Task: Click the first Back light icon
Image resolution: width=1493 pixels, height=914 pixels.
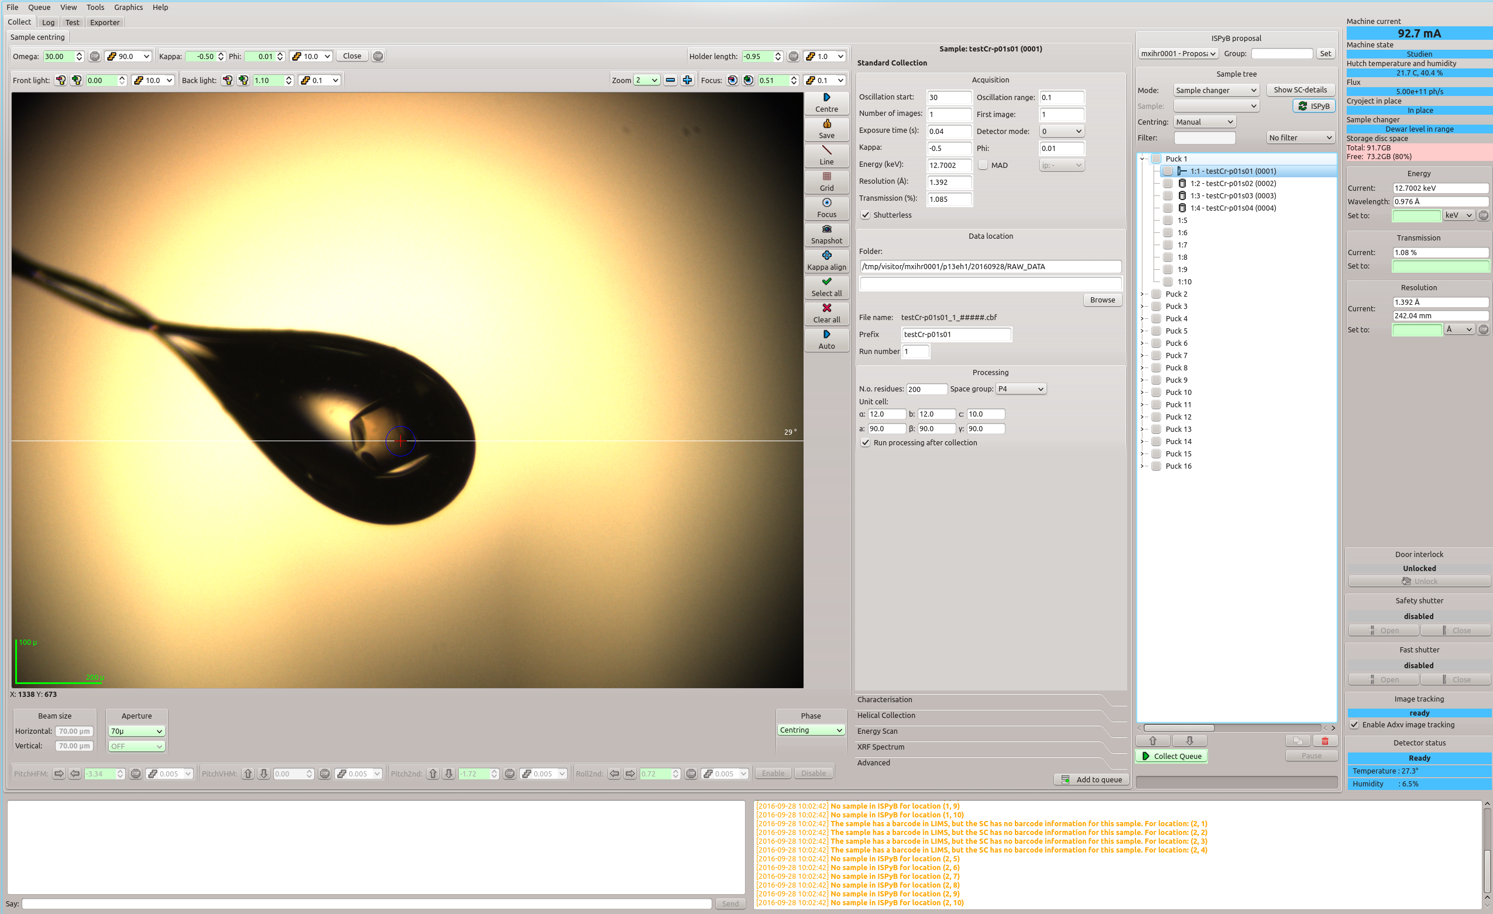Action: click(x=227, y=80)
